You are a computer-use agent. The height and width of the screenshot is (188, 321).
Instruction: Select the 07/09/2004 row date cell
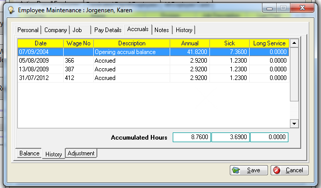coord(41,52)
